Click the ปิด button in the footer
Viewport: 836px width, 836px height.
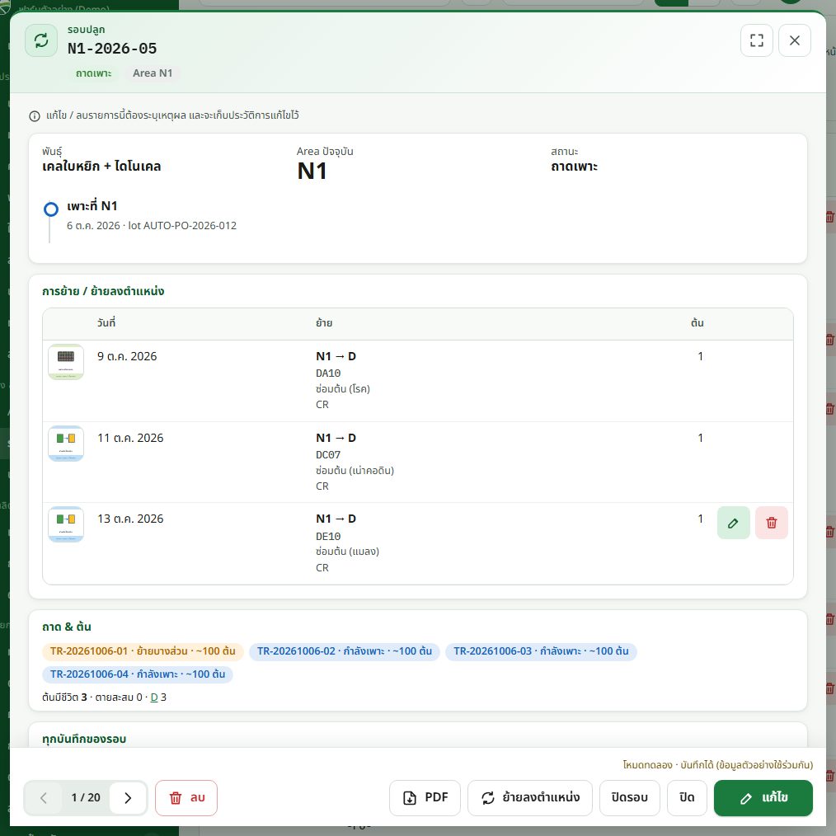coord(687,797)
